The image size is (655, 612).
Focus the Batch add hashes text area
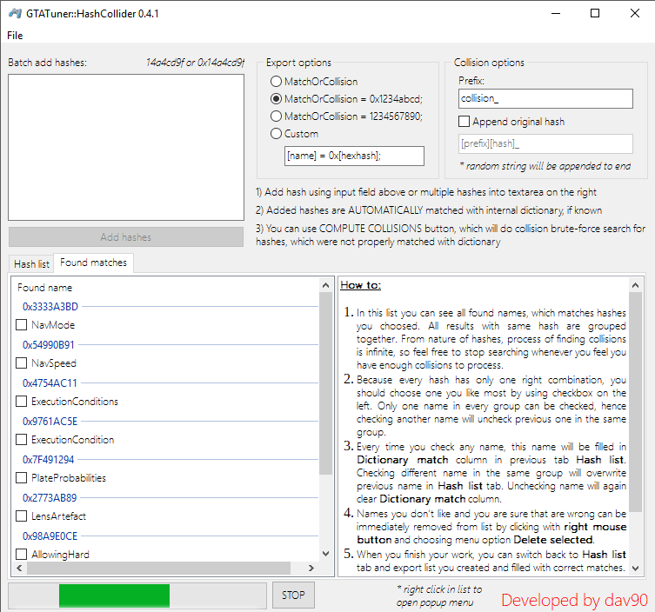click(126, 148)
